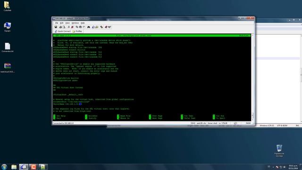Viewport: 302px width, 170px height.
Task: Click the DocumentRoot line in the terminal
Action: click(71, 102)
